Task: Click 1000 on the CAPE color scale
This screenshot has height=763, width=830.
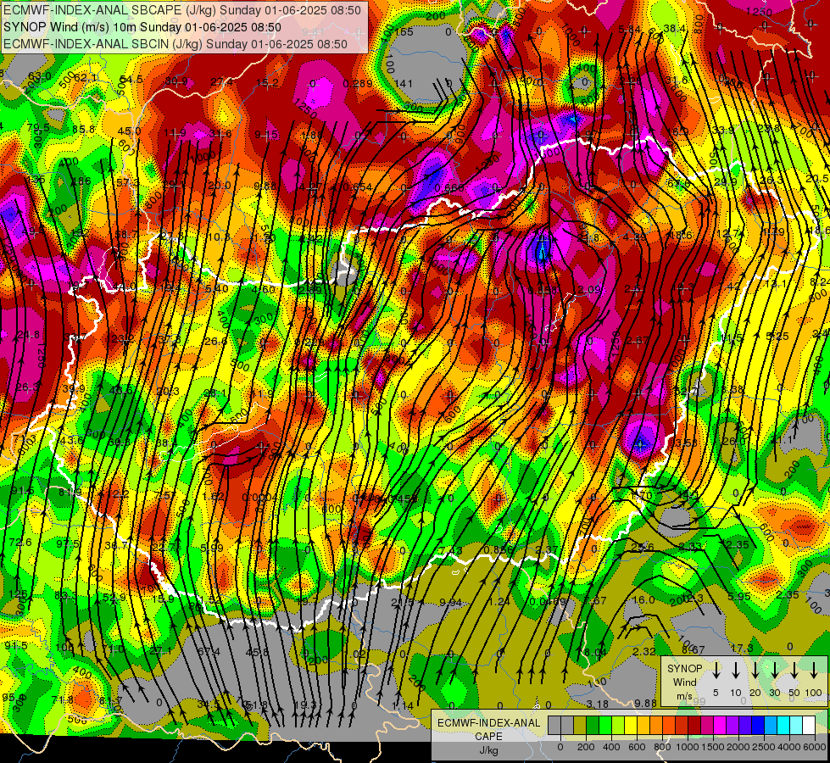Action: click(688, 747)
